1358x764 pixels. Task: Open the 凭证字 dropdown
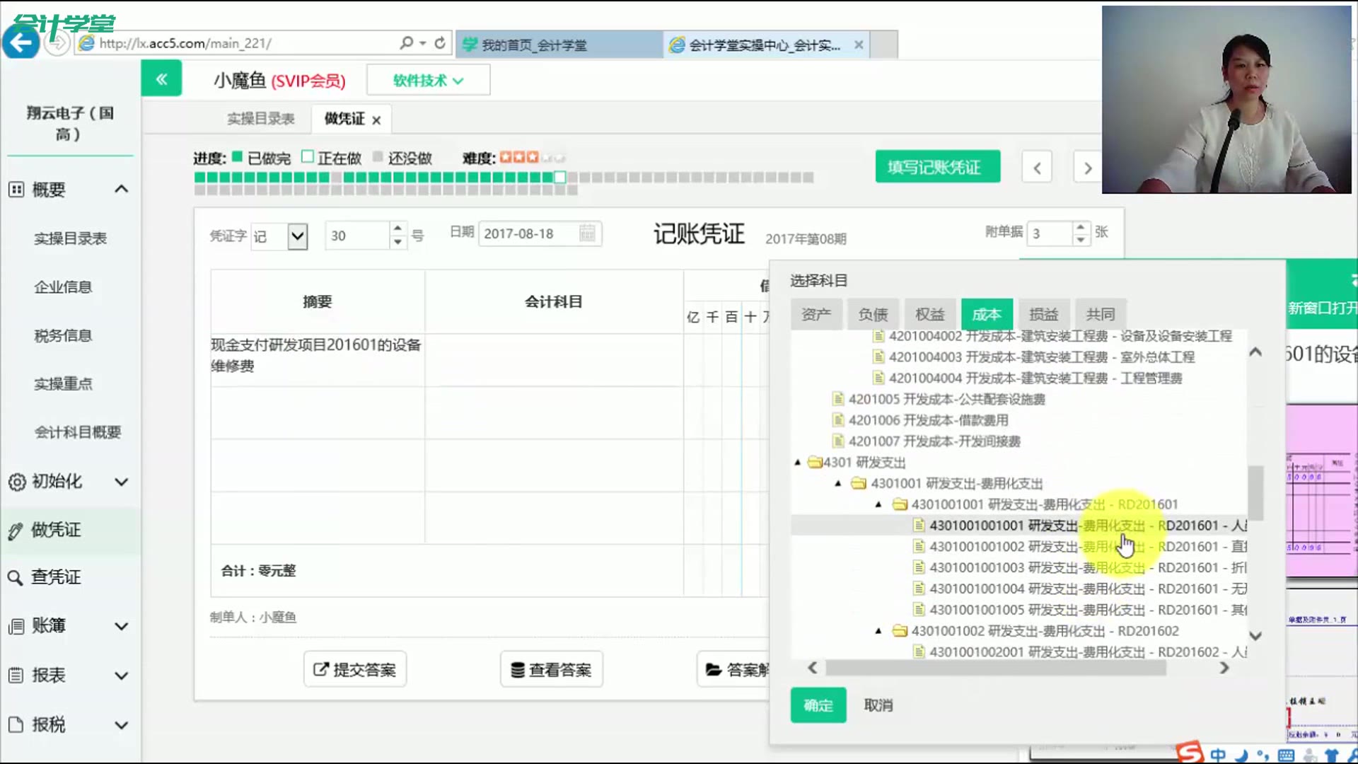[296, 236]
